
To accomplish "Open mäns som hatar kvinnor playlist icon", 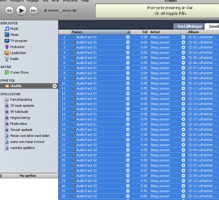I will (7, 142).
